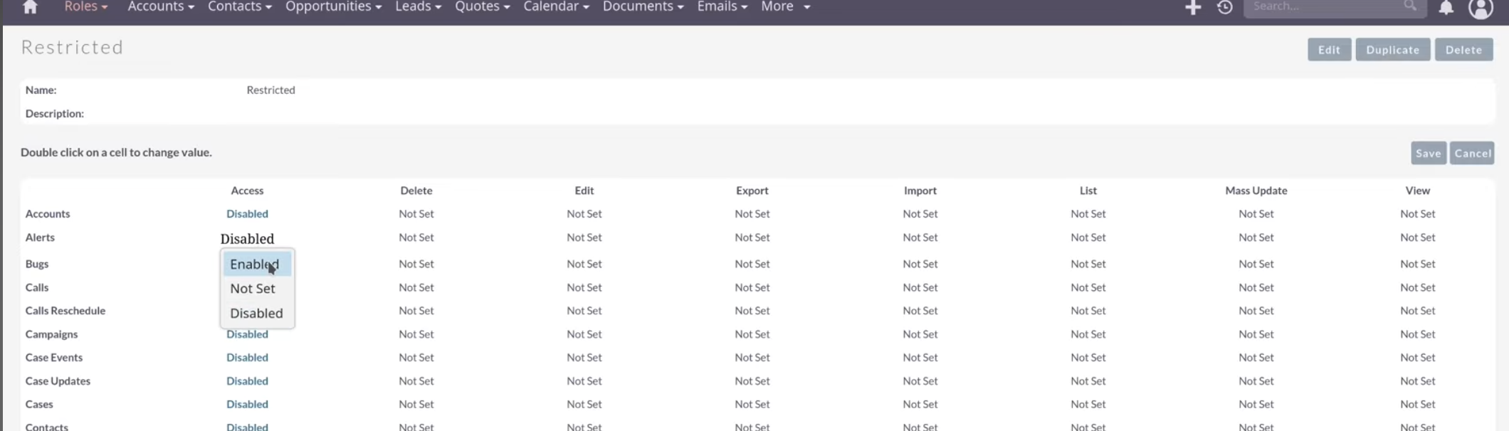Click Campaigns Access Disabled cell
Image resolution: width=1509 pixels, height=431 pixels.
(247, 334)
